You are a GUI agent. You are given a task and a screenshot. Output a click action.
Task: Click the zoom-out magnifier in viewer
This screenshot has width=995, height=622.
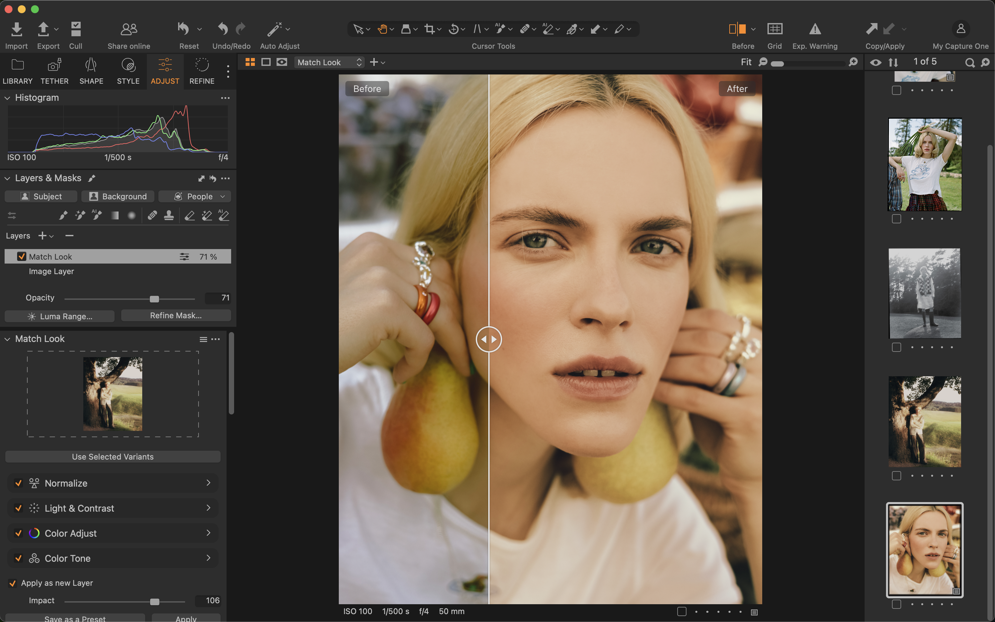[x=763, y=62]
